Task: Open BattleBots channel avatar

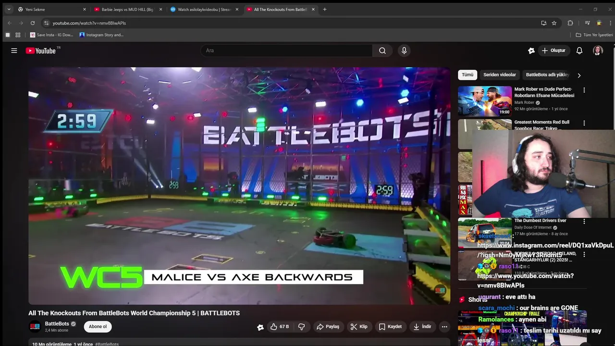Action: click(35, 327)
